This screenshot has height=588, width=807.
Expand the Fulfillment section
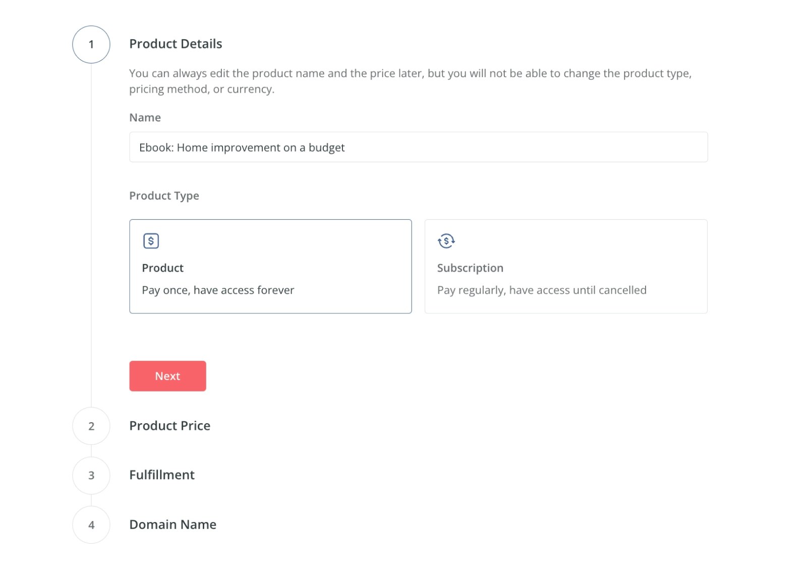click(162, 475)
